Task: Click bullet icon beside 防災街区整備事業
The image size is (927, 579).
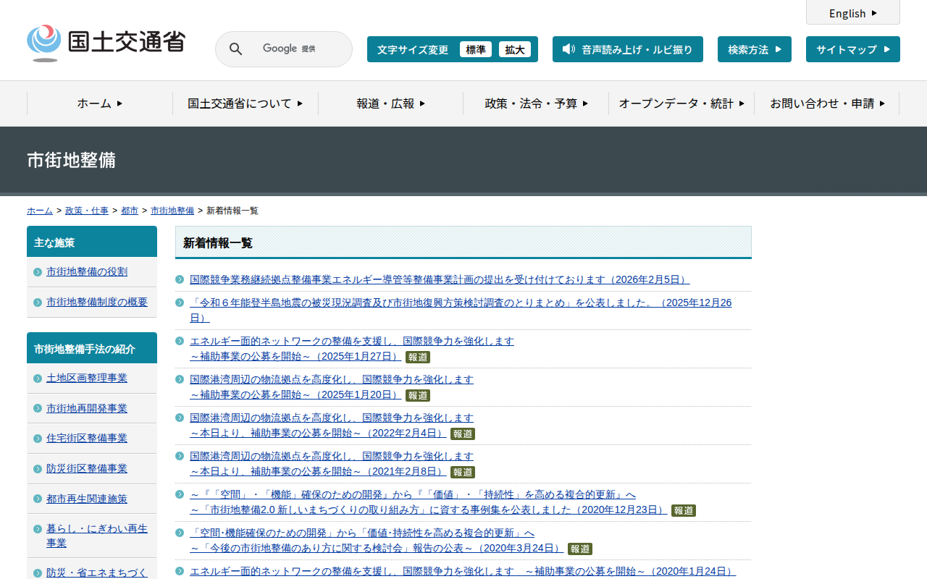Action: point(38,469)
